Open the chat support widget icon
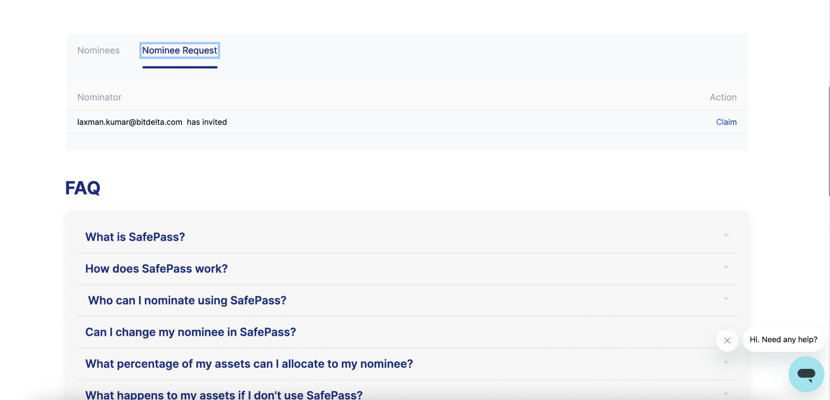Viewport: 830px width, 400px height. [x=806, y=374]
